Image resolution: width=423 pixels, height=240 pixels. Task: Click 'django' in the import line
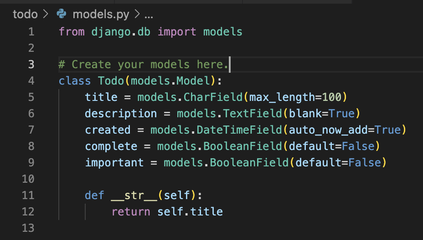[111, 32]
